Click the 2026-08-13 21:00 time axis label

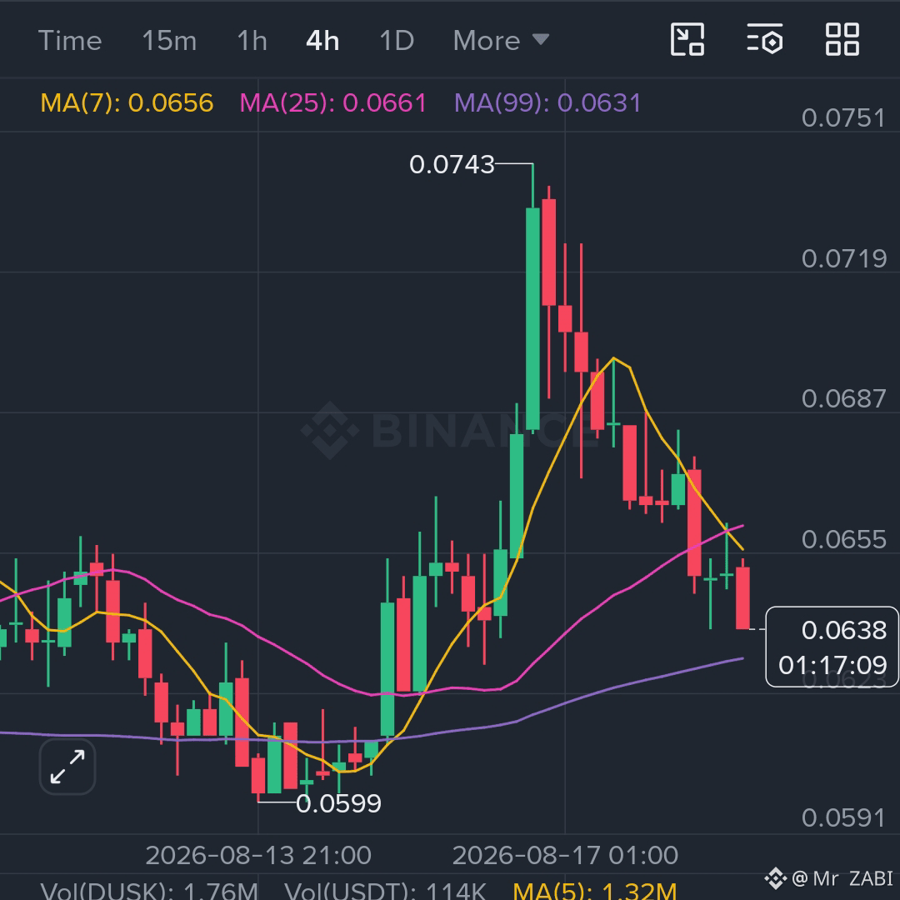click(x=258, y=855)
